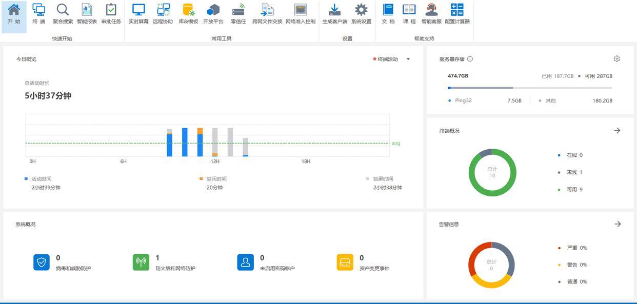
Task: Open 远程协助 remote assistance
Action: pyautogui.click(x=163, y=14)
